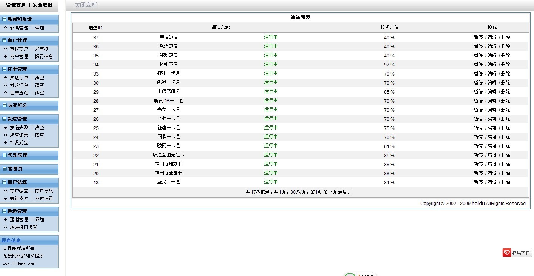Click 关闭左栏 to hide sidebar

(x=86, y=5)
